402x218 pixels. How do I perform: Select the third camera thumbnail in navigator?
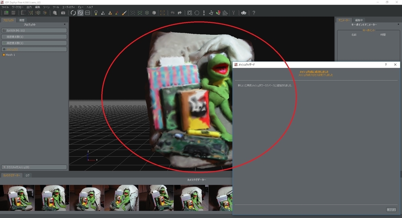click(87, 198)
